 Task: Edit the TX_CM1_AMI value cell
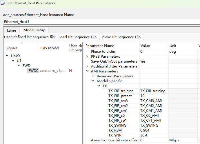(x=154, y=111)
